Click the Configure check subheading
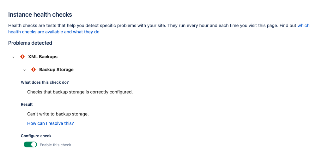This screenshot has width=316, height=152. [36, 136]
